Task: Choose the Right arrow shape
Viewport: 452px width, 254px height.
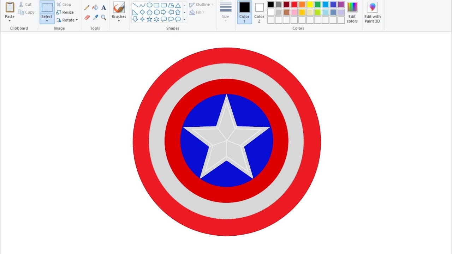Action: [163, 12]
